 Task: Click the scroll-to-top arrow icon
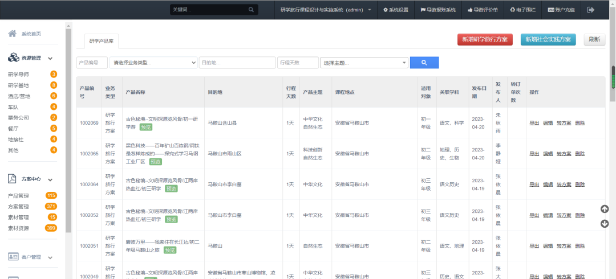605,209
